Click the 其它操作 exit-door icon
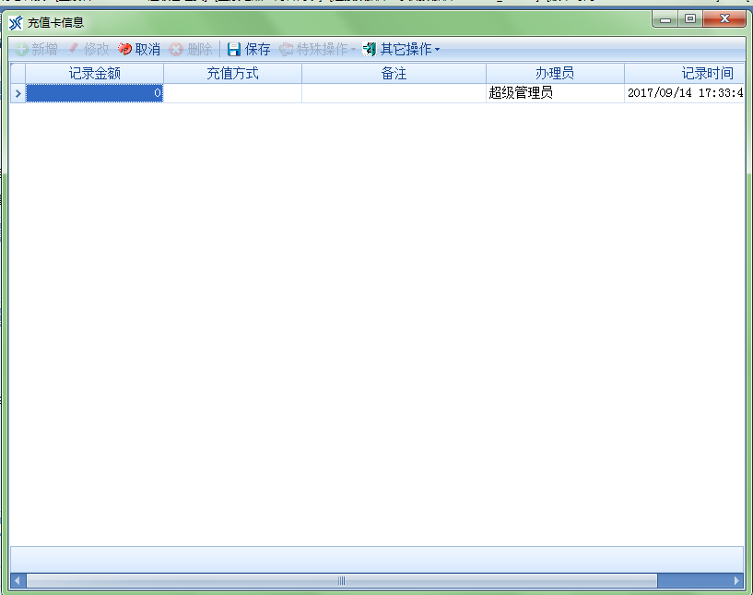 [x=370, y=49]
